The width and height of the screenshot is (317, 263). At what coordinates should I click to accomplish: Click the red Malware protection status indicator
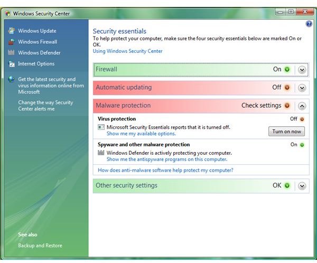click(287, 106)
